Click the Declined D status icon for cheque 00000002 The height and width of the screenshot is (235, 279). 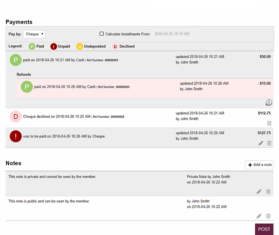[16, 117]
